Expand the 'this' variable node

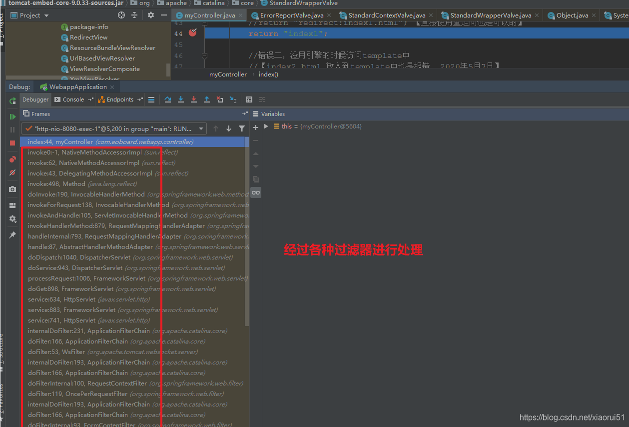pyautogui.click(x=266, y=126)
